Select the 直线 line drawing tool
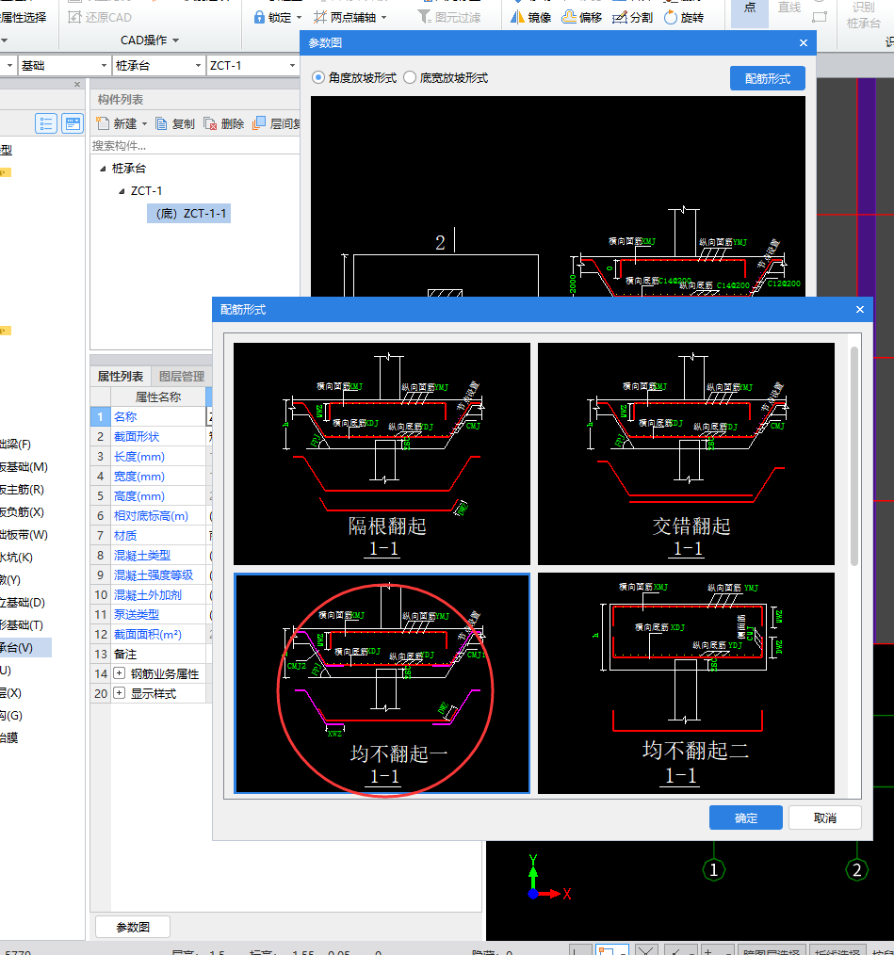This screenshot has height=955, width=894. click(789, 8)
